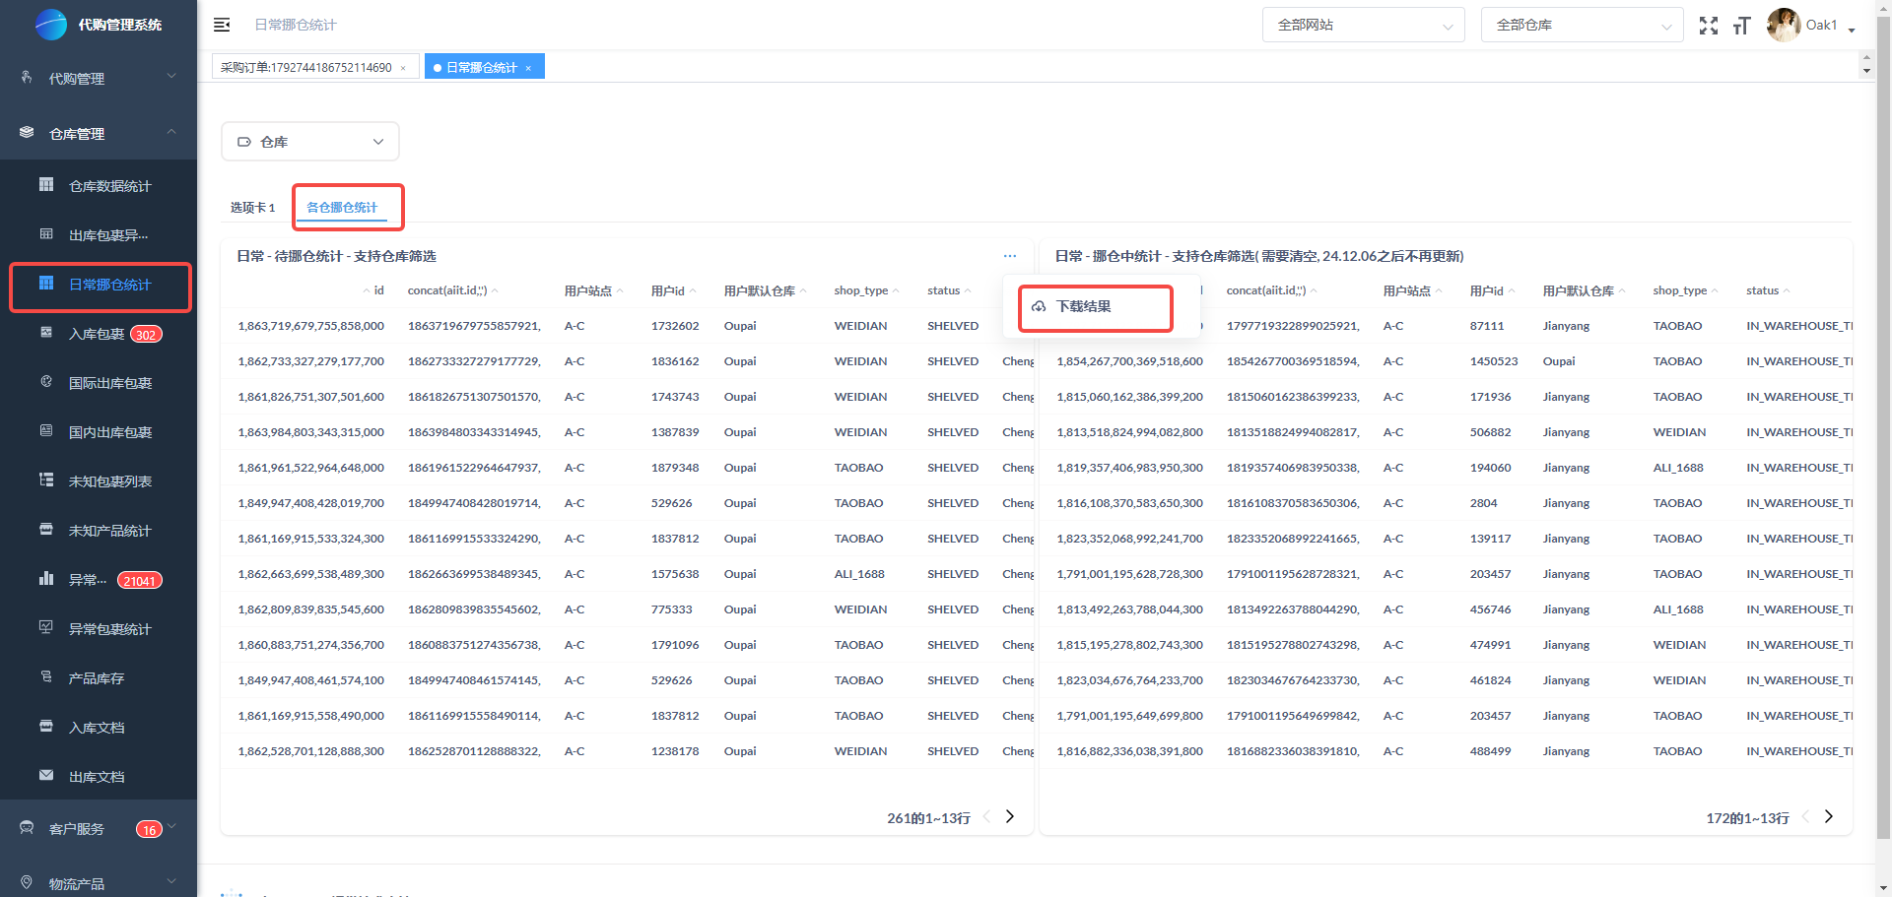
Task: Go to next page of 172-row table
Action: 1829,817
